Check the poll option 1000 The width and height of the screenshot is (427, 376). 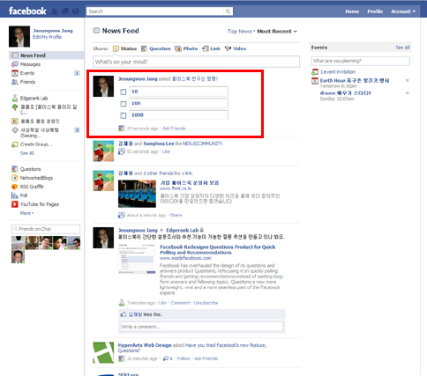pyautogui.click(x=124, y=115)
